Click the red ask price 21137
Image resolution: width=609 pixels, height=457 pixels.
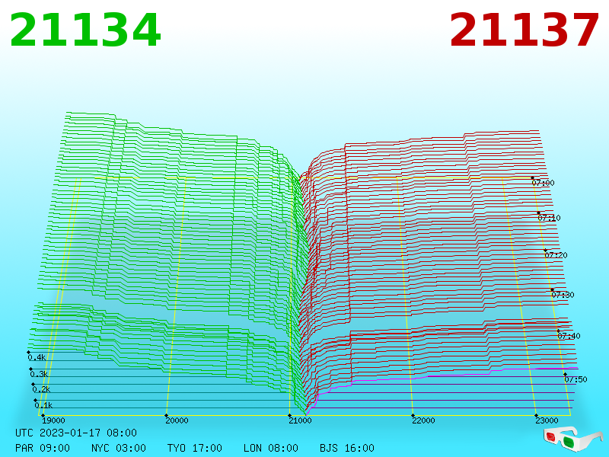(524, 30)
